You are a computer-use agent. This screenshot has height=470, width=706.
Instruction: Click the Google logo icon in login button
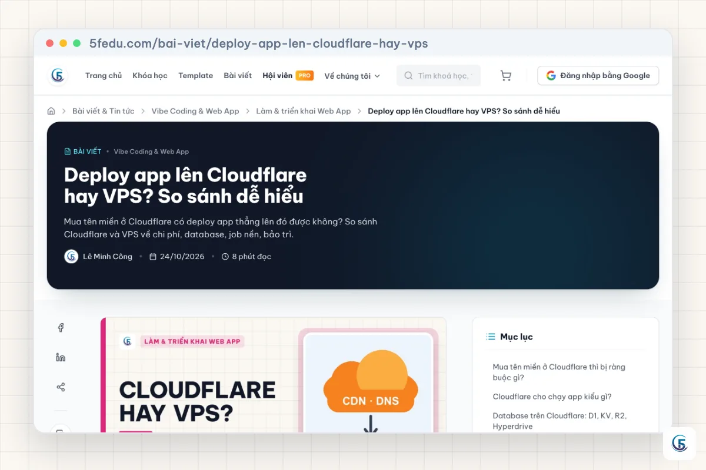coord(551,76)
